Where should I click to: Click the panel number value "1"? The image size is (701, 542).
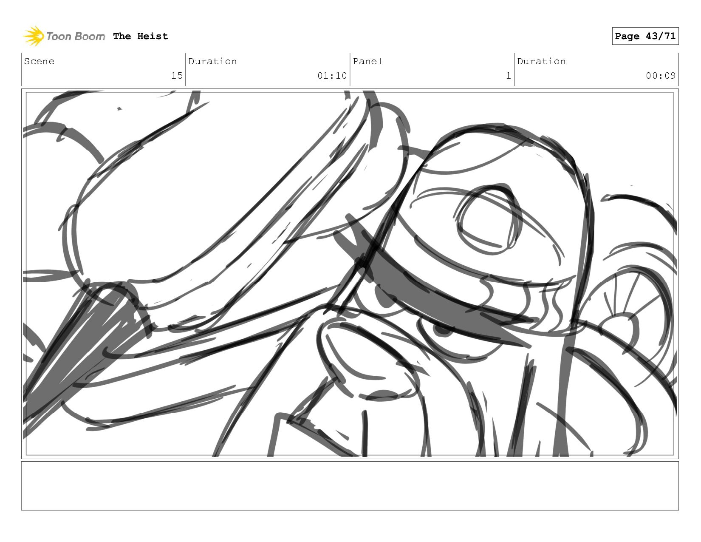pyautogui.click(x=508, y=76)
